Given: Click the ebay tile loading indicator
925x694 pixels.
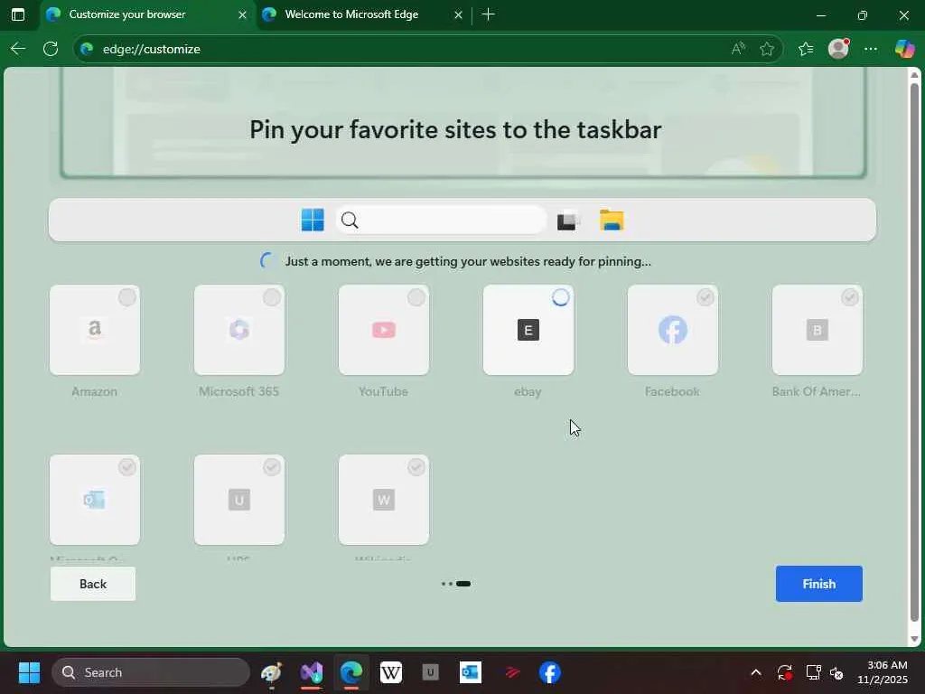Looking at the screenshot, I should tap(560, 297).
